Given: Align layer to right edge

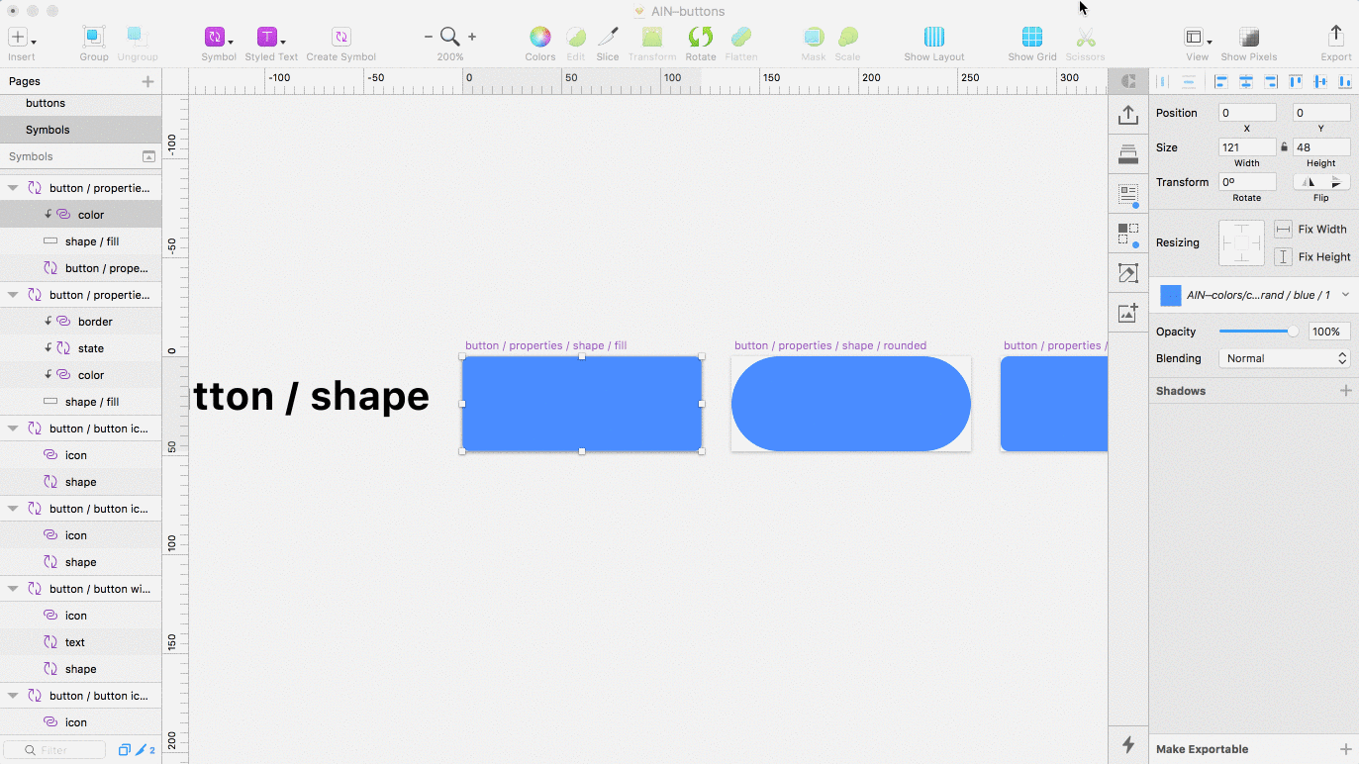Looking at the screenshot, I should pyautogui.click(x=1271, y=82).
